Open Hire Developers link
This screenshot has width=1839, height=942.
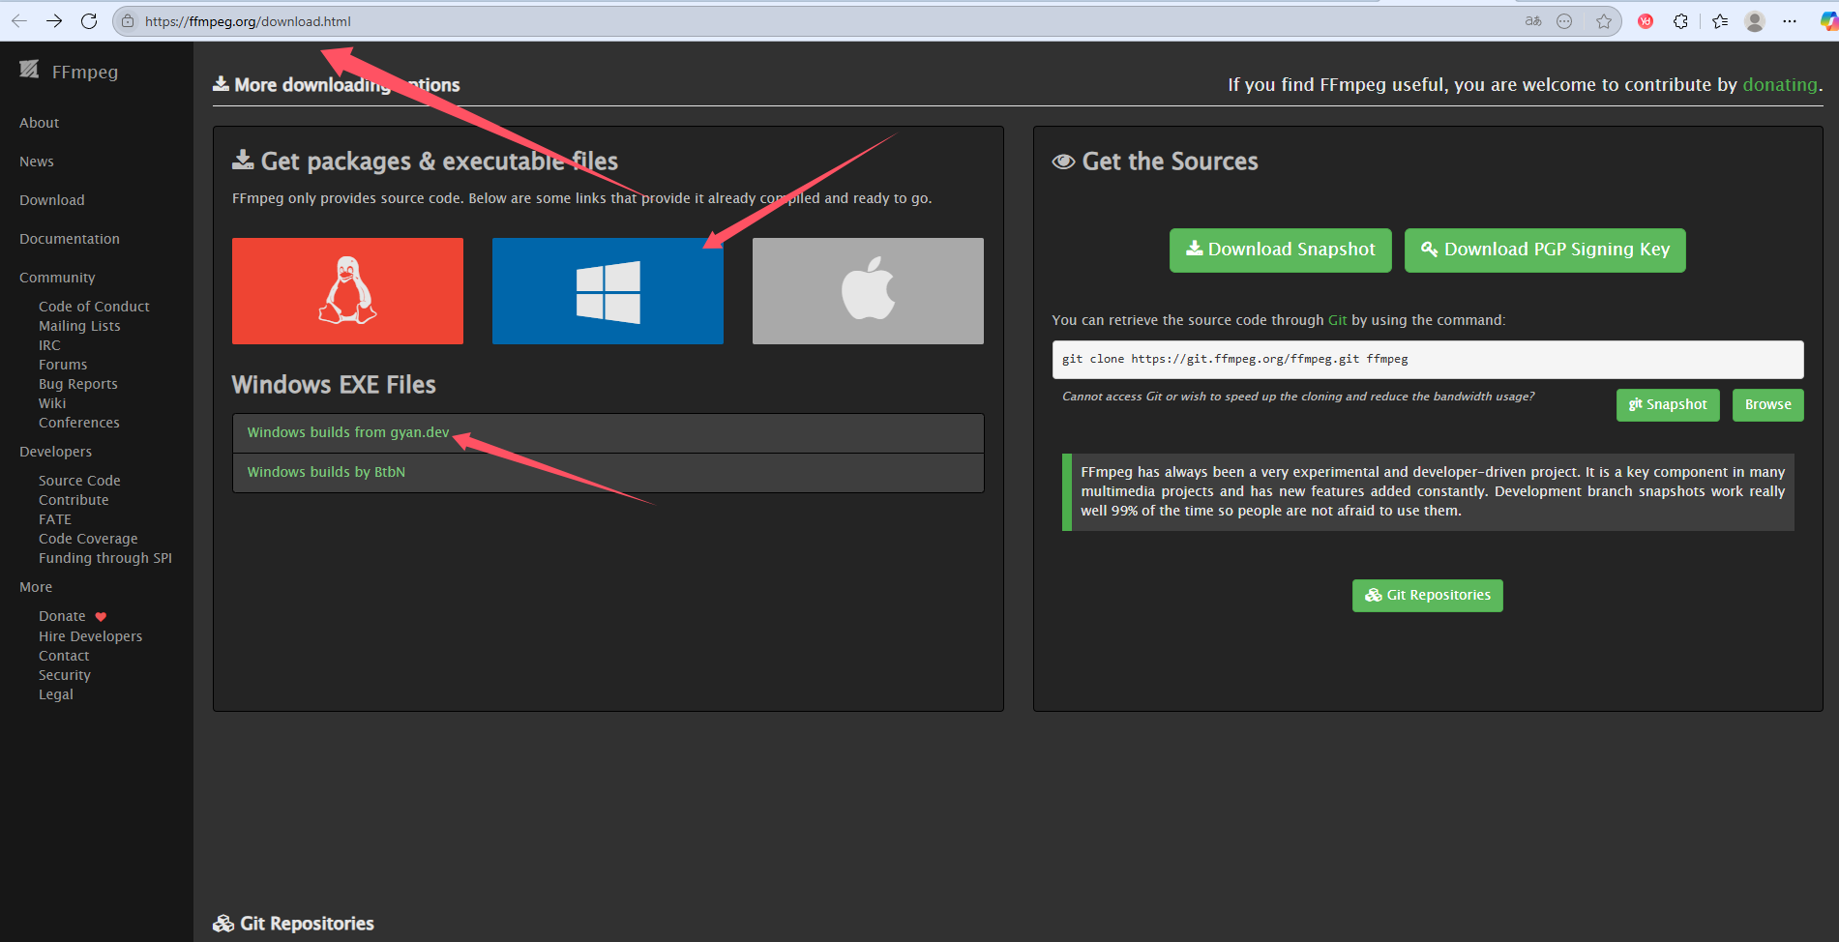(90, 636)
